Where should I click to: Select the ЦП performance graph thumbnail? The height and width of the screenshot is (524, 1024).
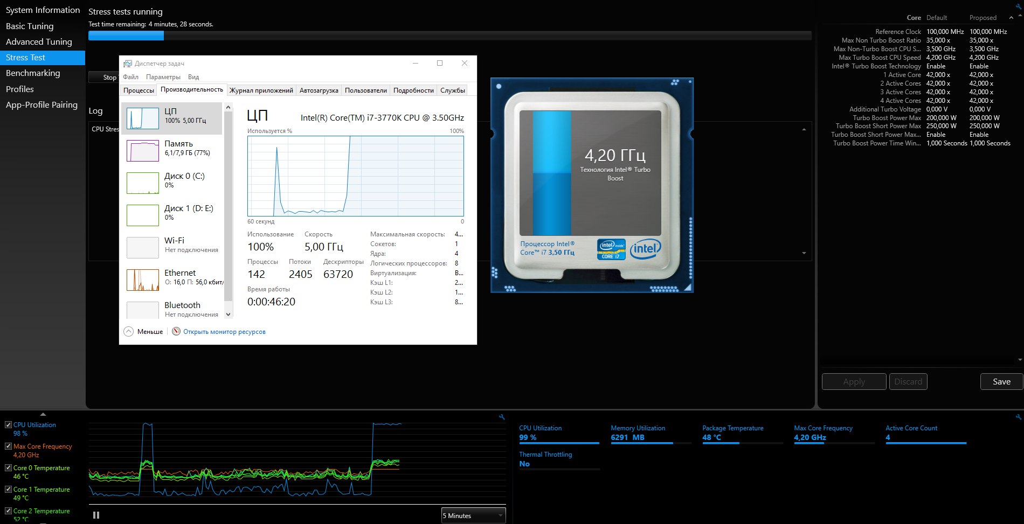tap(143, 118)
